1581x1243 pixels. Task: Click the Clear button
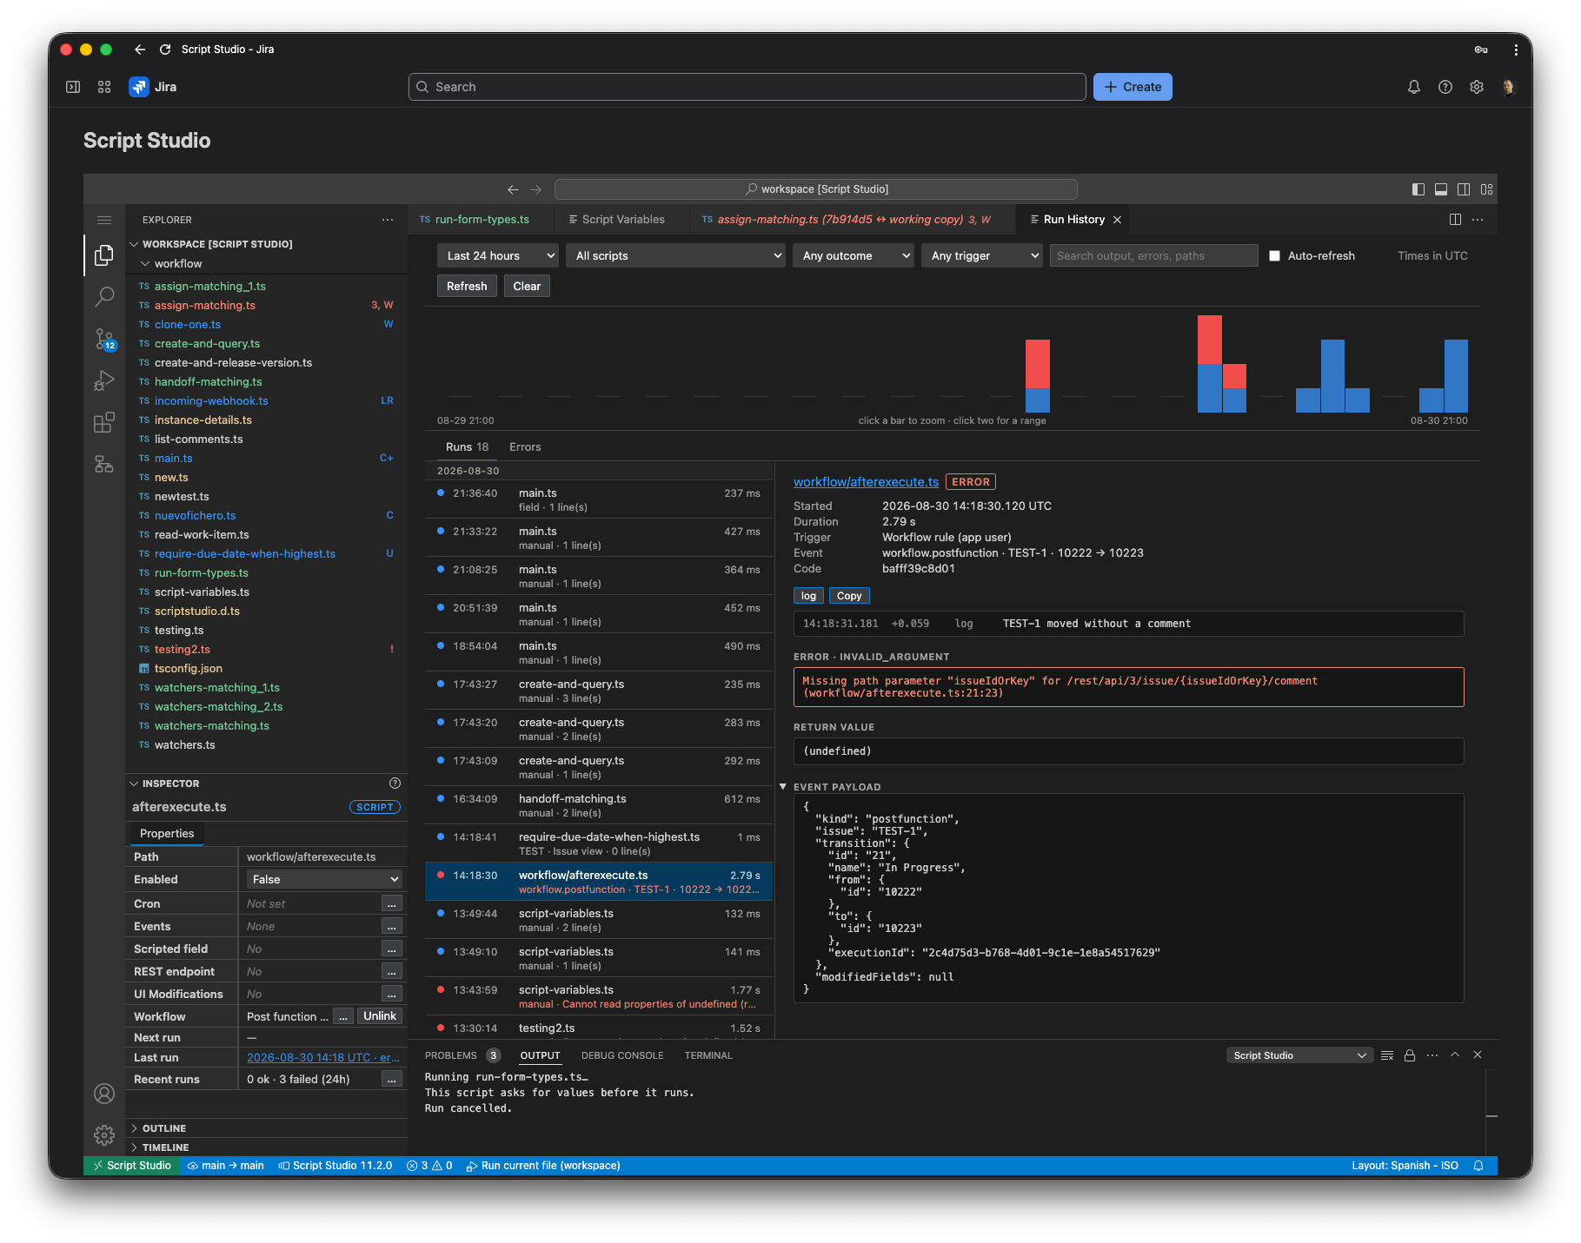pos(527,287)
